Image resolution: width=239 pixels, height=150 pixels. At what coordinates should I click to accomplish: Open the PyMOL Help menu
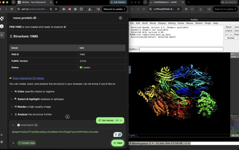216,23
